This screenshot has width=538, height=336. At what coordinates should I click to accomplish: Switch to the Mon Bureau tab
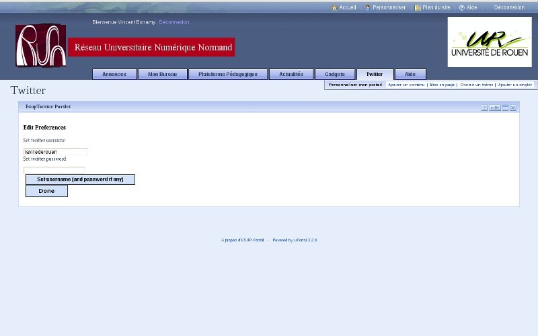[x=163, y=75]
